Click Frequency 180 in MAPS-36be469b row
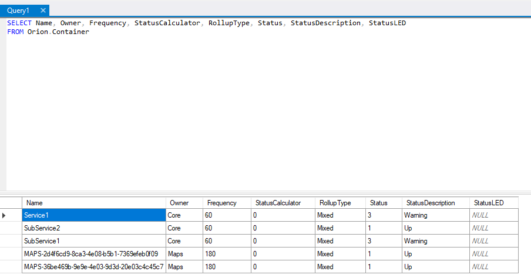The image size is (531, 278). pos(227,266)
